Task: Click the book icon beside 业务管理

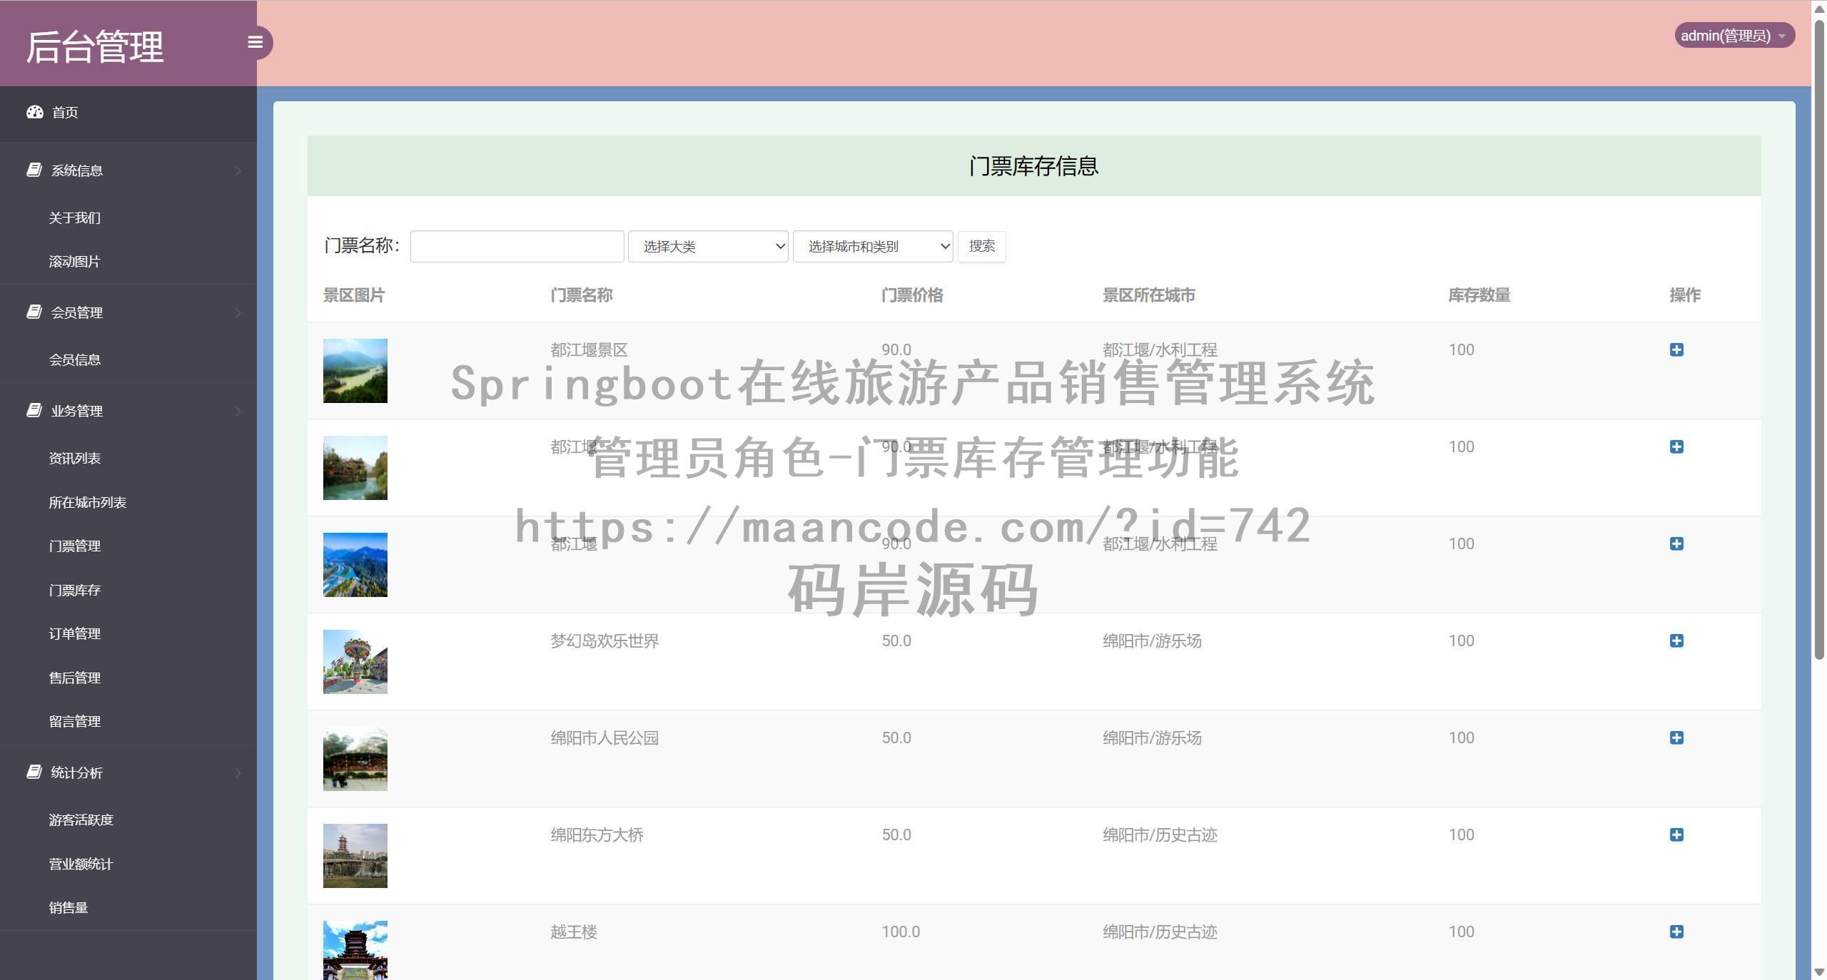Action: (34, 410)
